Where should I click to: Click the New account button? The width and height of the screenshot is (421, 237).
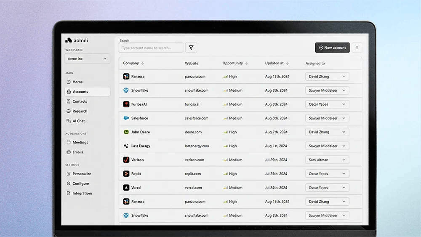tap(333, 48)
